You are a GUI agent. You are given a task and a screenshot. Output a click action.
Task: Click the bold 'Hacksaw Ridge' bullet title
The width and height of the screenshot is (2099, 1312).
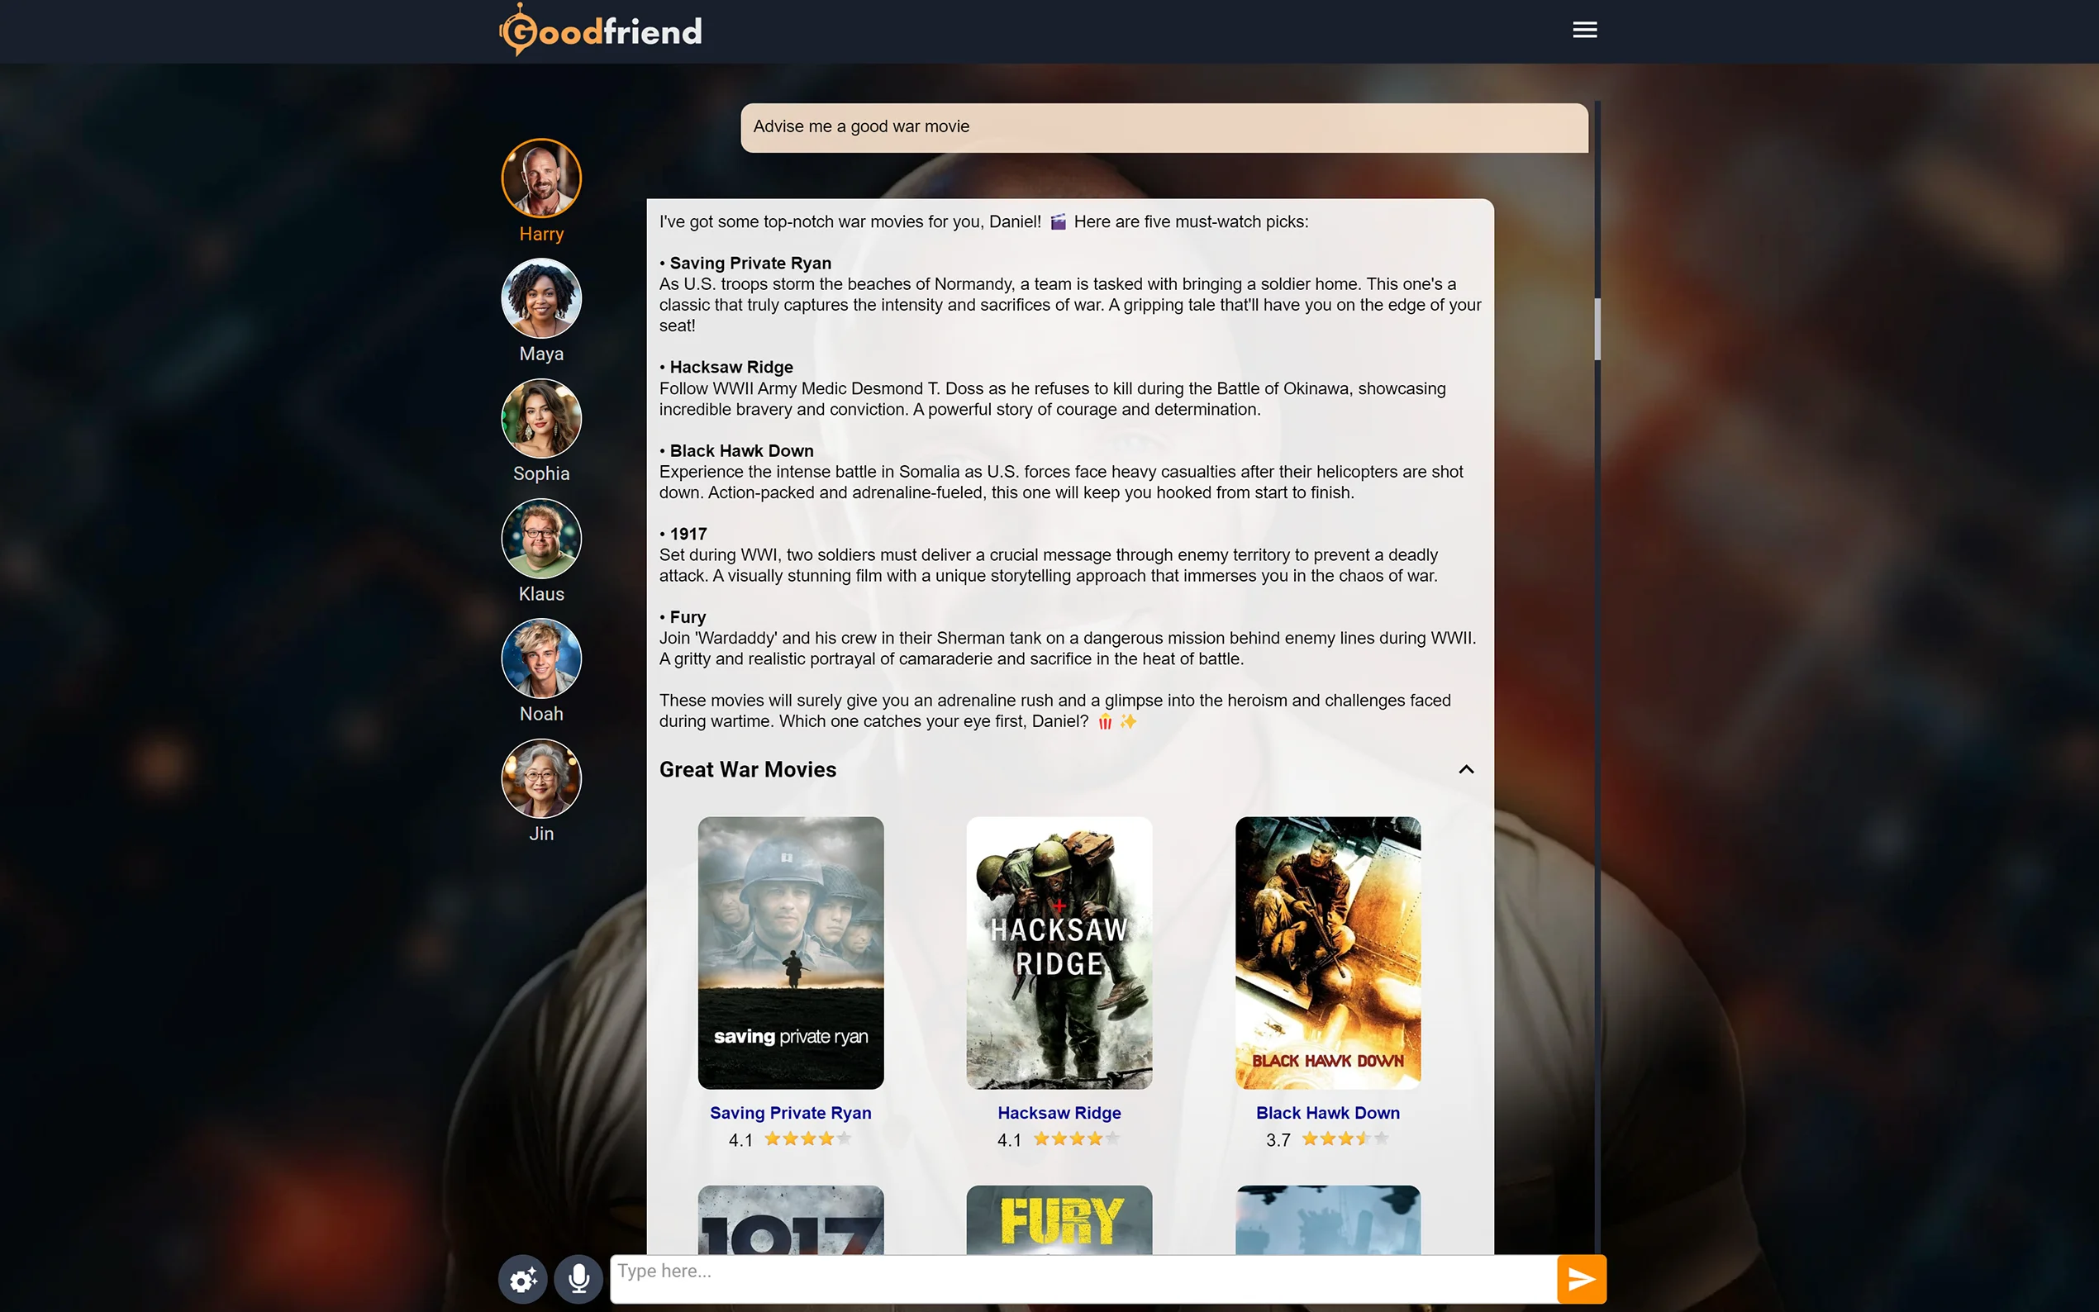(731, 367)
